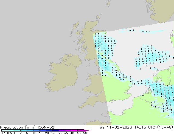Select the 40–45 mm magenta legend swatch
This screenshot has width=174, height=134.
(74, 130)
